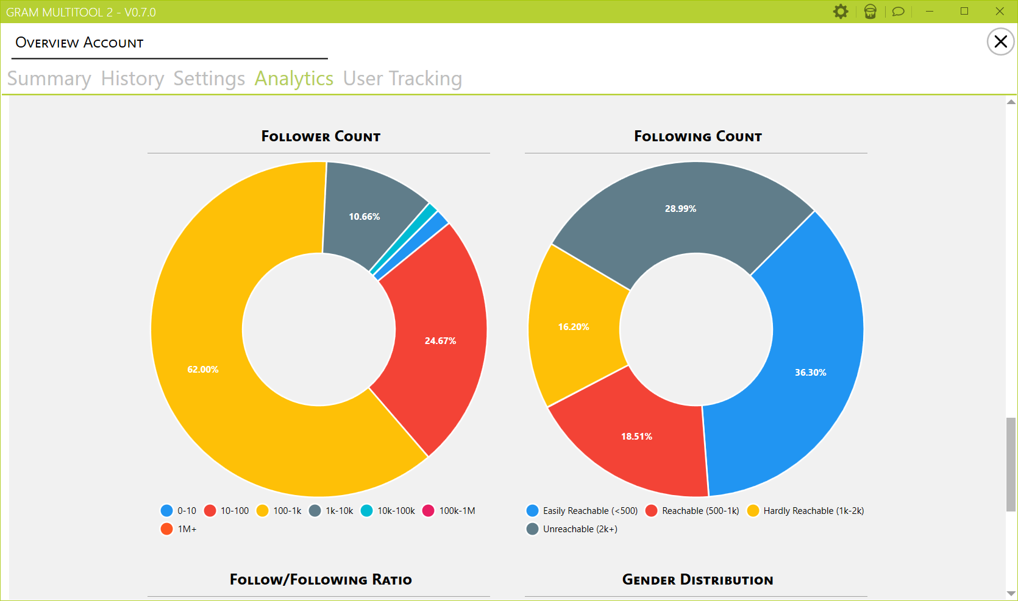
Task: Click the vertical scrollbar thumb
Action: [1011, 464]
